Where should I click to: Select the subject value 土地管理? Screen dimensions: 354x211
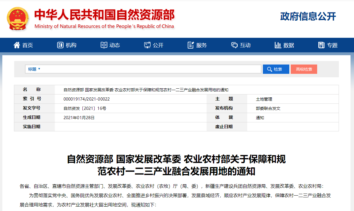click(264, 99)
